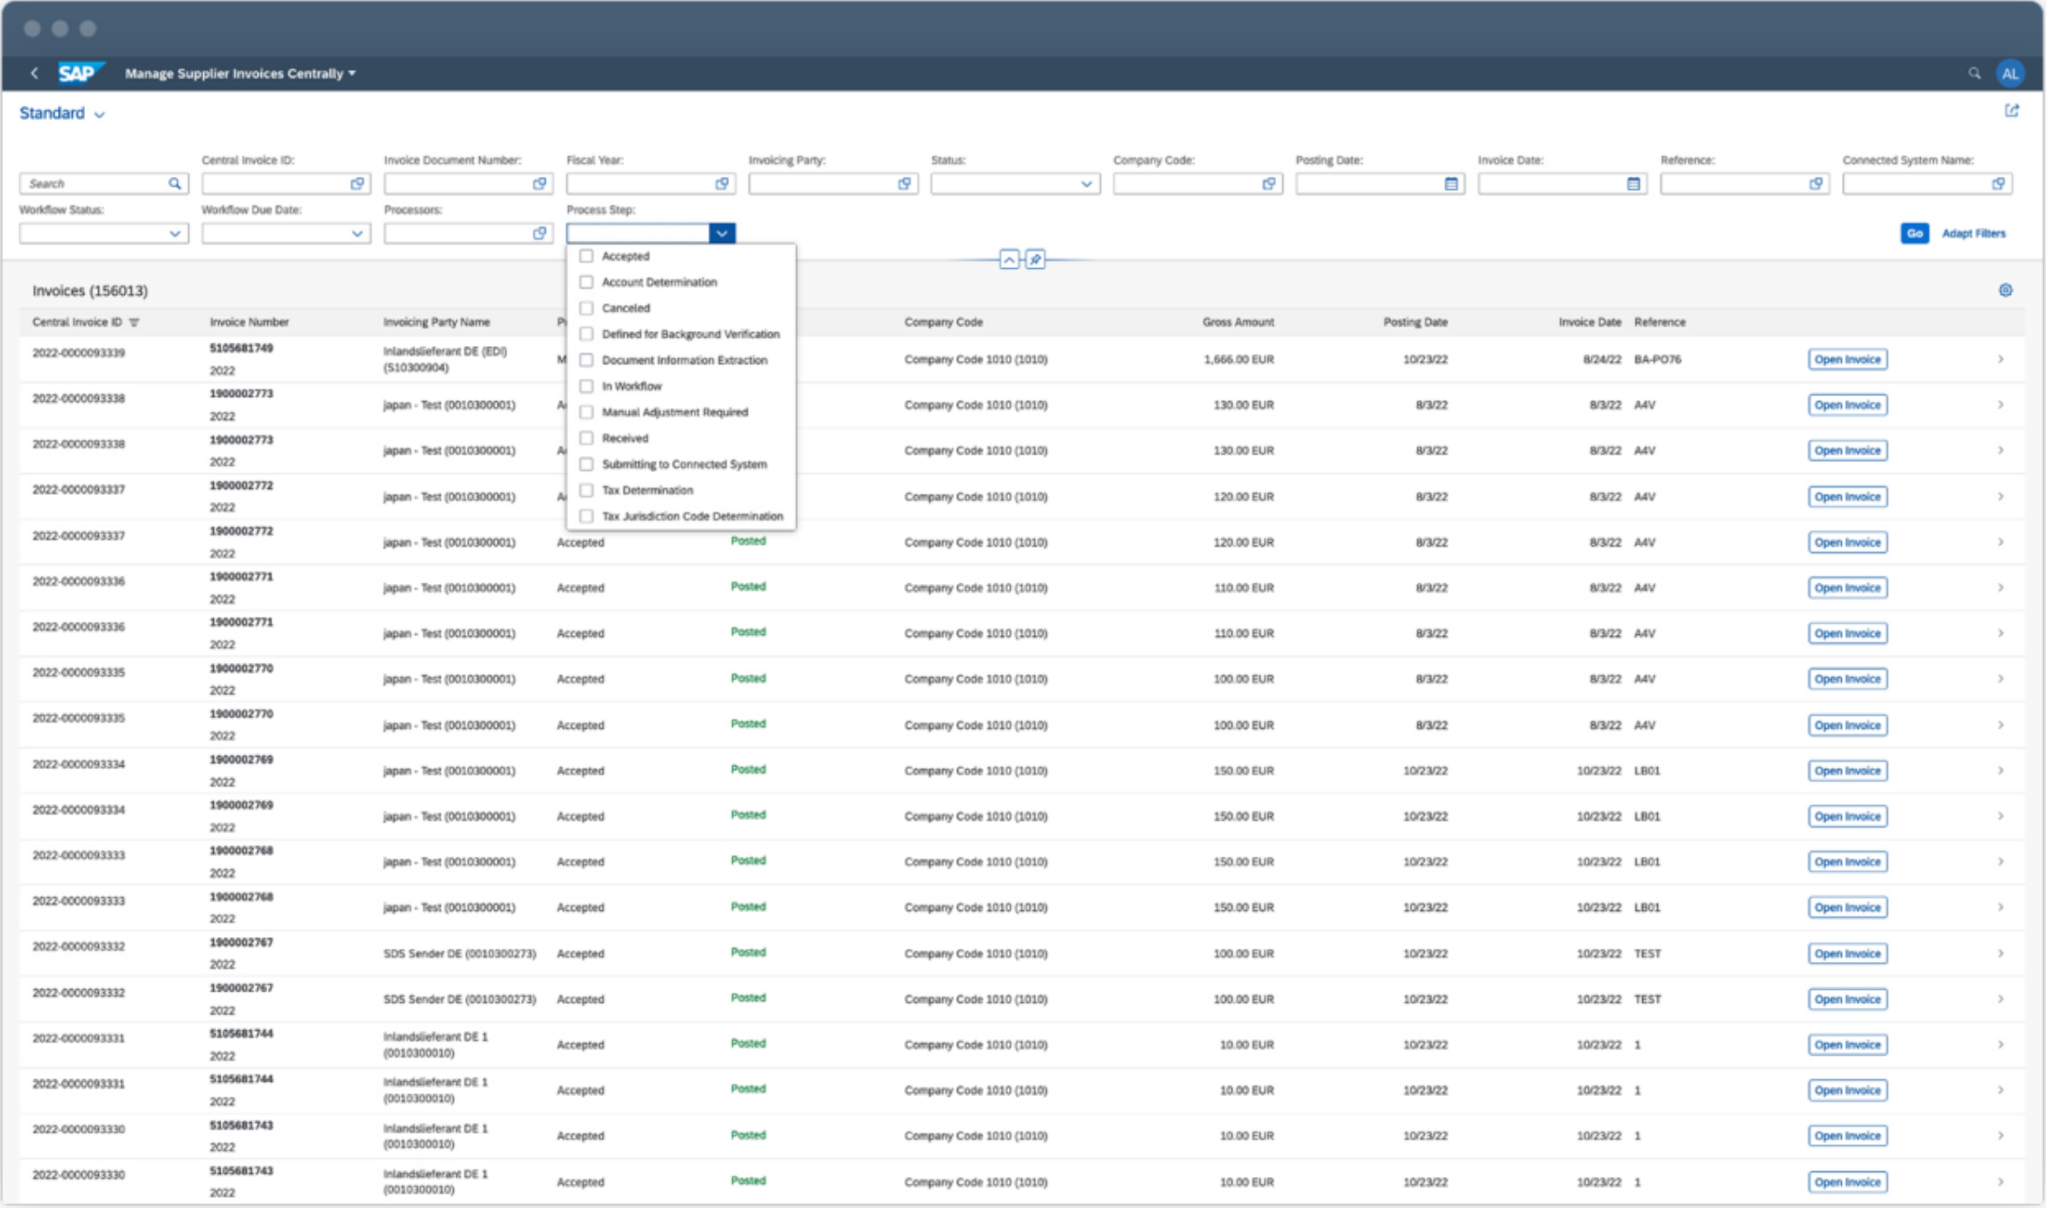Image resolution: width=2046 pixels, height=1208 pixels.
Task: Sort by the Gross Amount column header
Action: pyautogui.click(x=1238, y=322)
